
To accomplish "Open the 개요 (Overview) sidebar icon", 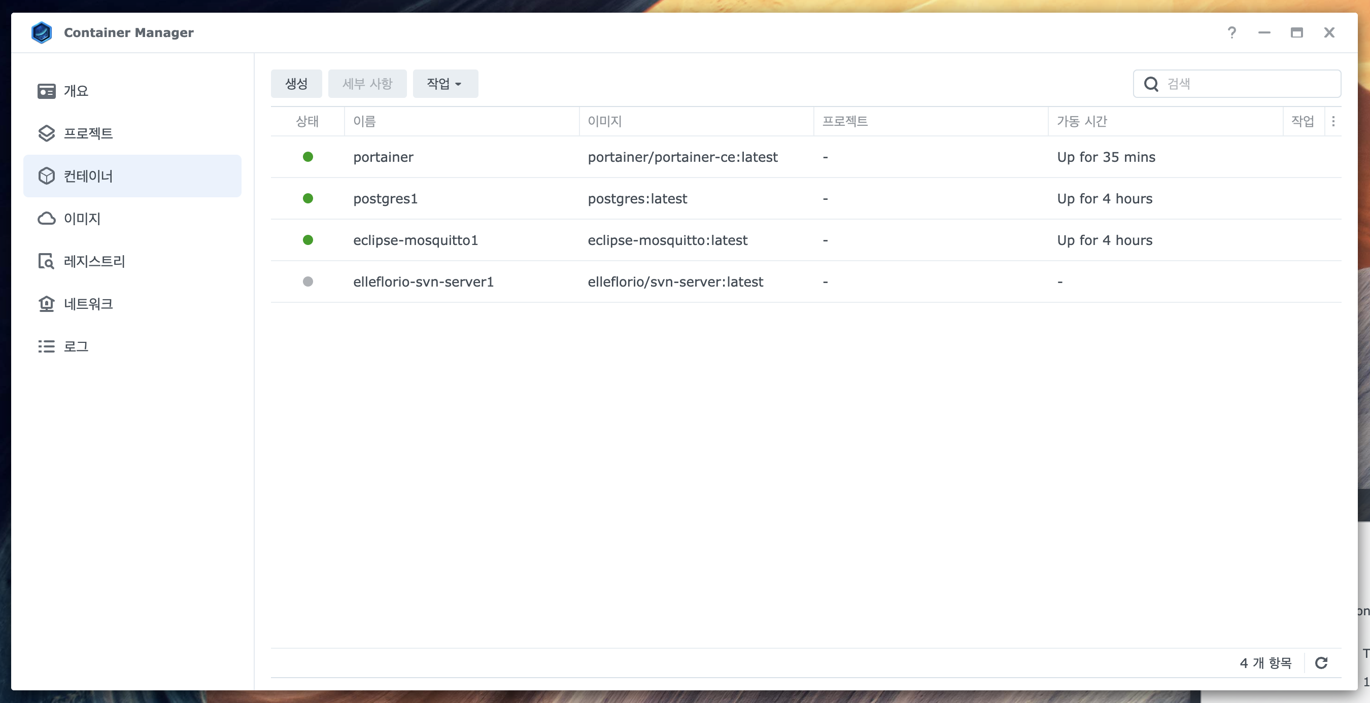I will pyautogui.click(x=46, y=90).
